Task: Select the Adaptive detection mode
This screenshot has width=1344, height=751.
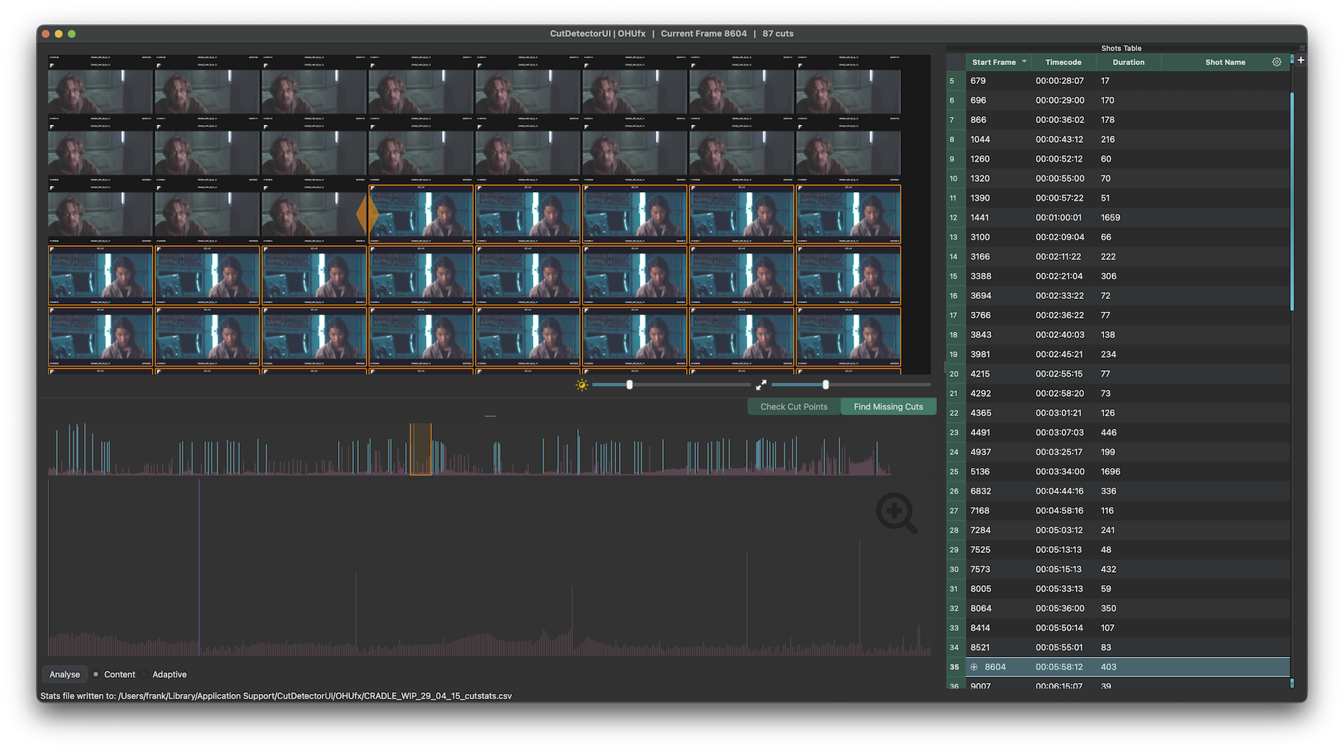Action: [164, 674]
